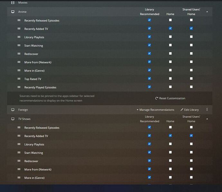Enable Home for TV Shows More in (Genre)
222x192 pixels.
[170, 177]
